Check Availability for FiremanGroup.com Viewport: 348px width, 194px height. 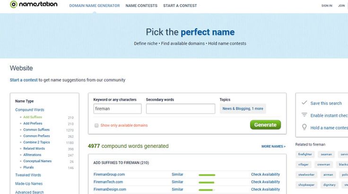click(x=265, y=175)
